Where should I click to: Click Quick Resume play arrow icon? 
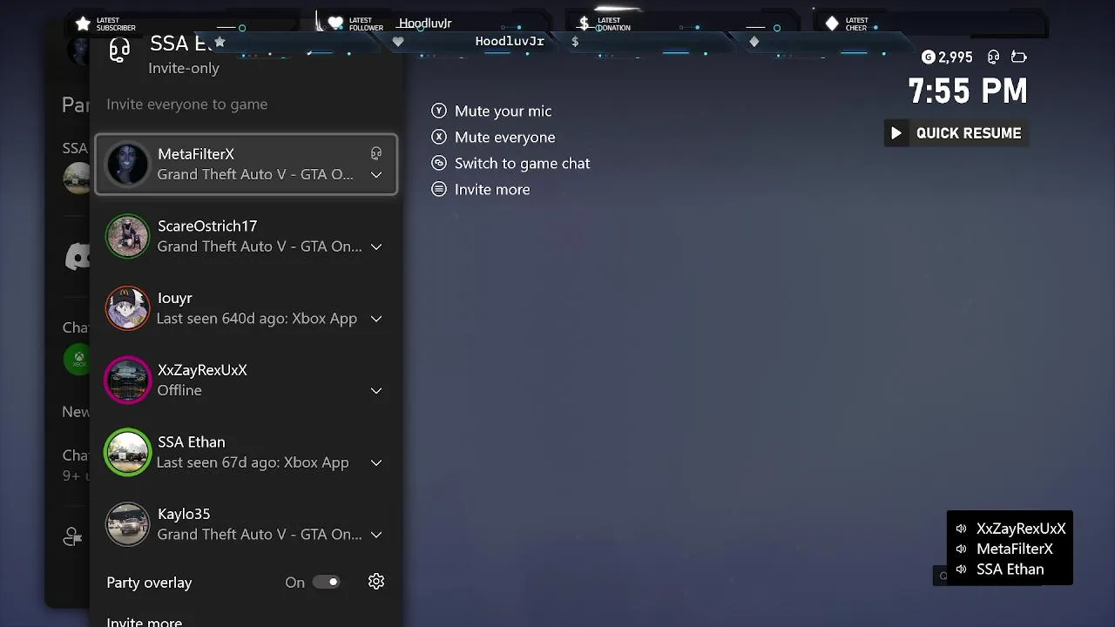coord(896,133)
